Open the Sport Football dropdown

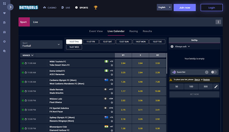coord(41,44)
